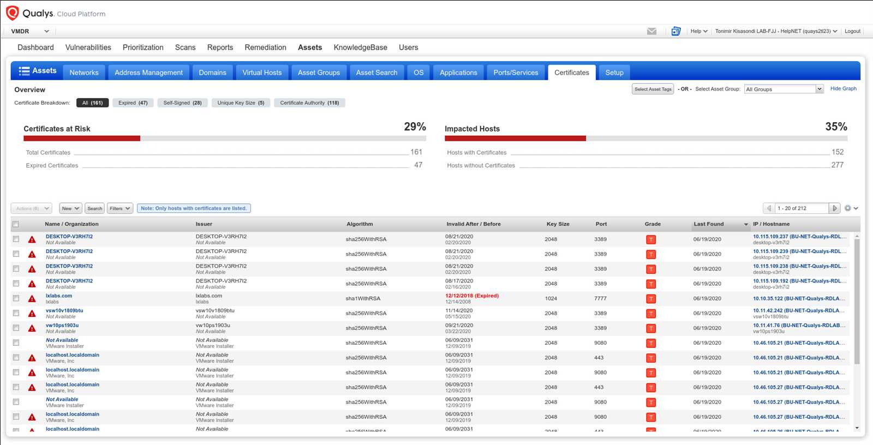Filter by Self-Signed (28) certificates
The image size is (873, 445).
tap(182, 103)
